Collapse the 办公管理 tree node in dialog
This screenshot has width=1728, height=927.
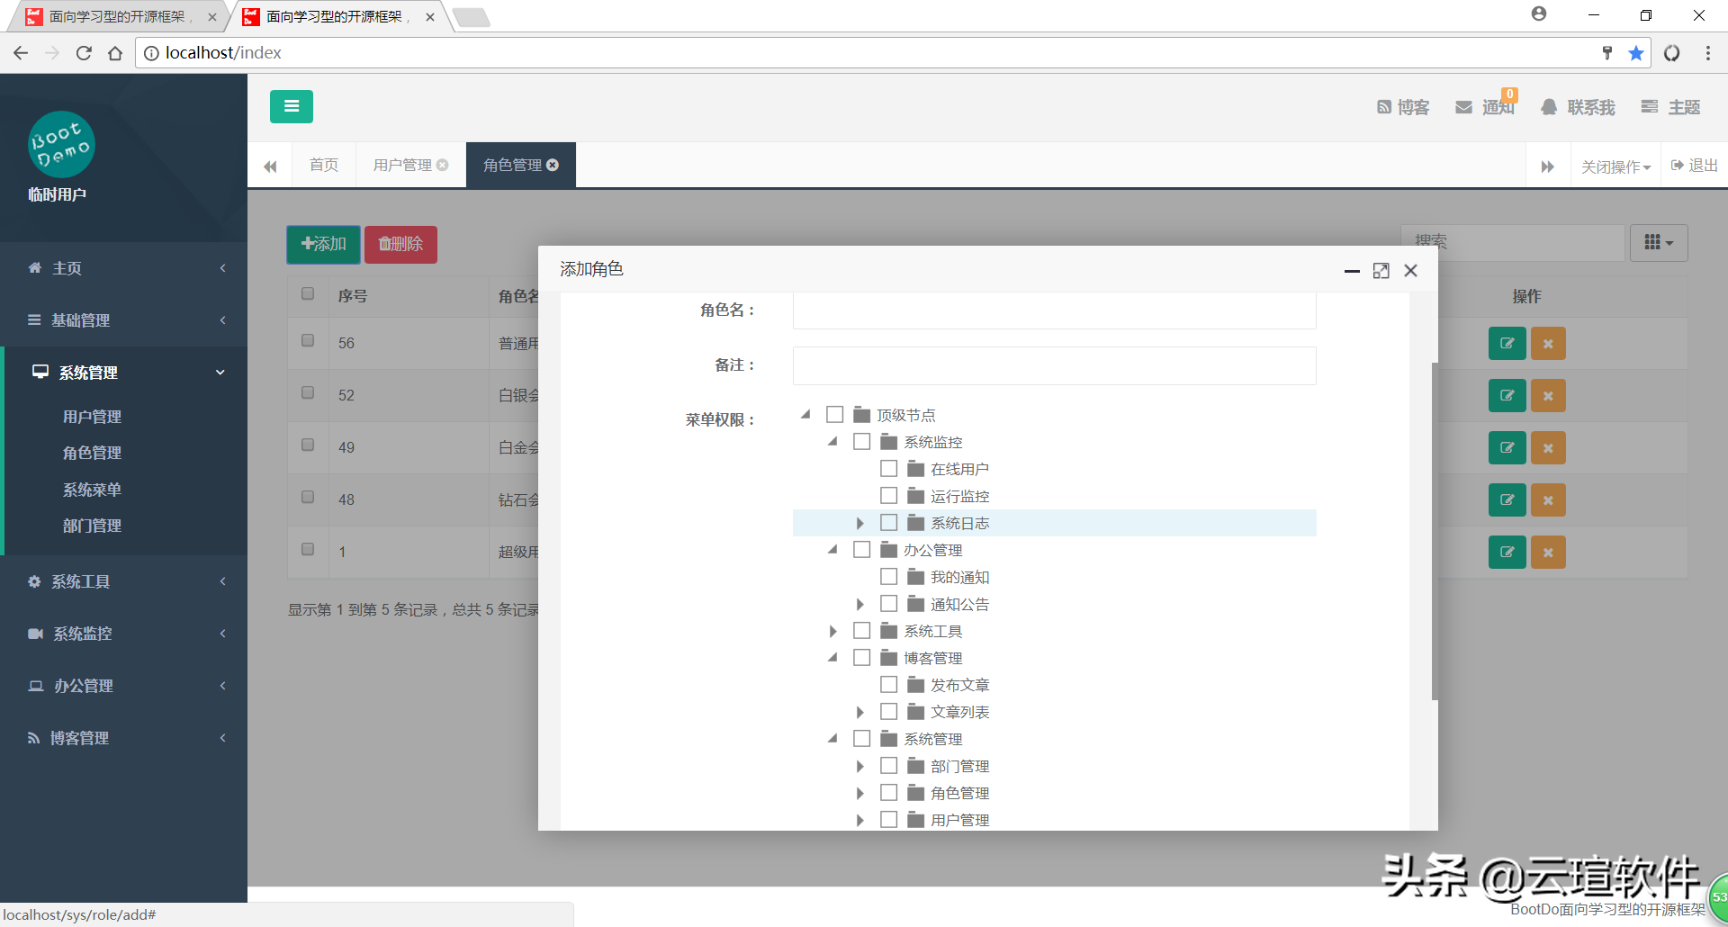point(832,550)
